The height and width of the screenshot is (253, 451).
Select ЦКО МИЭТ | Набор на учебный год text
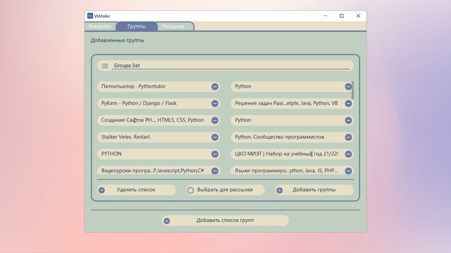287,154
